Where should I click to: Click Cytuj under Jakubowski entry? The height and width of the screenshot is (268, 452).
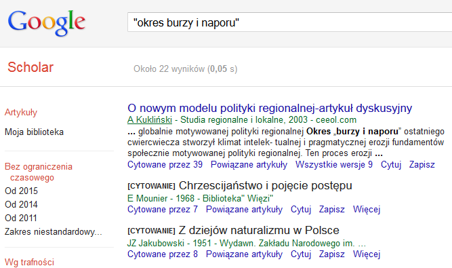coord(301,254)
